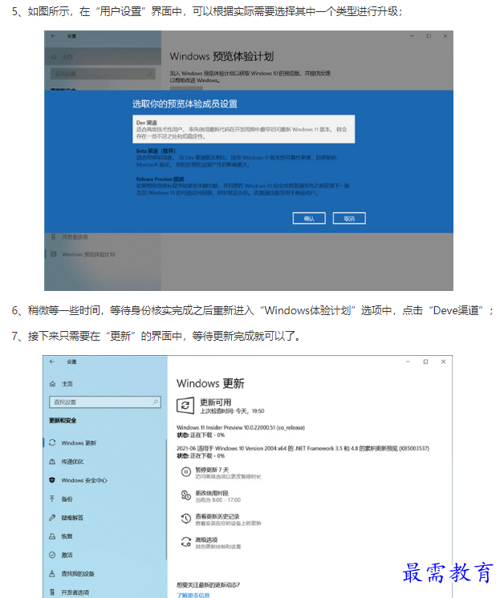The image size is (500, 598).
Task: Click the 确认 button in the blue dialog
Action: (309, 219)
